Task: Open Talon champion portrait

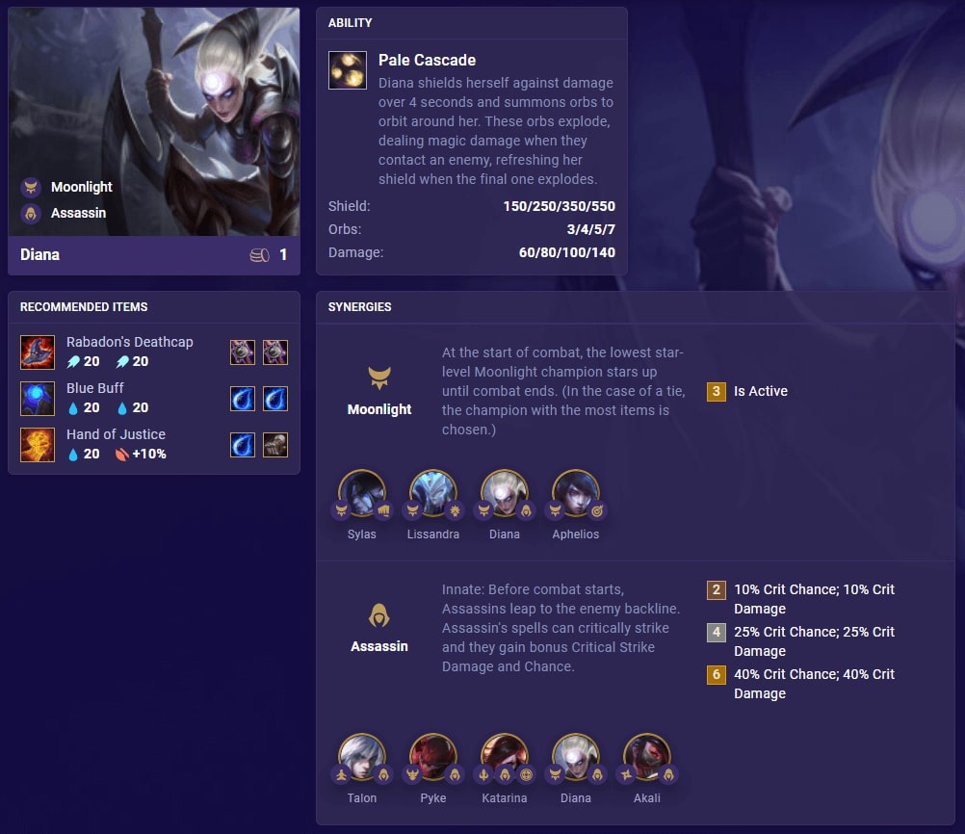Action: point(362,757)
